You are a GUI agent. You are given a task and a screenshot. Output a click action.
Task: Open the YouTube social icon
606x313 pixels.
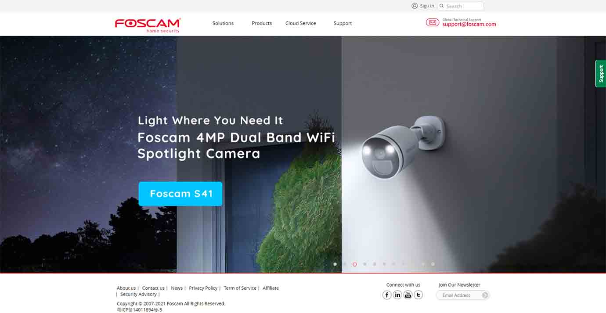tap(408, 295)
